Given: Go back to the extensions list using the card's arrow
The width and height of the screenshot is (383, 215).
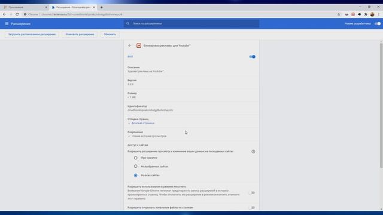Looking at the screenshot, I should 130,45.
